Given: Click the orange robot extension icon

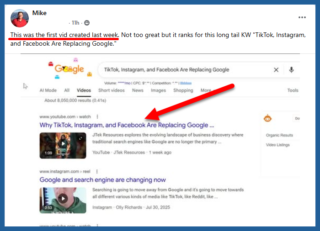Looking at the screenshot, I should (x=268, y=119).
